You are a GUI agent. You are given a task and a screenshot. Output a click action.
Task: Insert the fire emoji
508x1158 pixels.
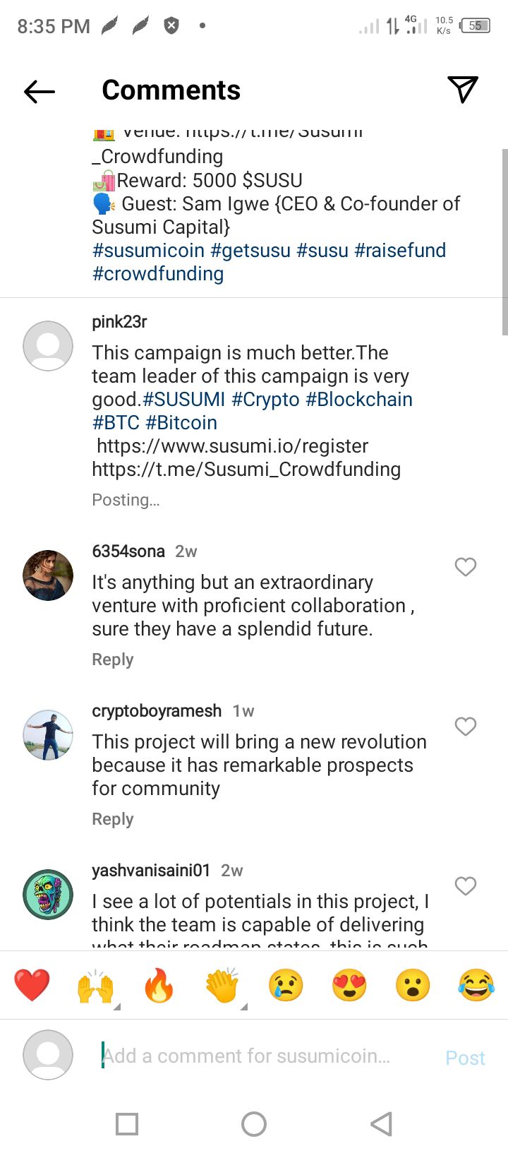[159, 985]
